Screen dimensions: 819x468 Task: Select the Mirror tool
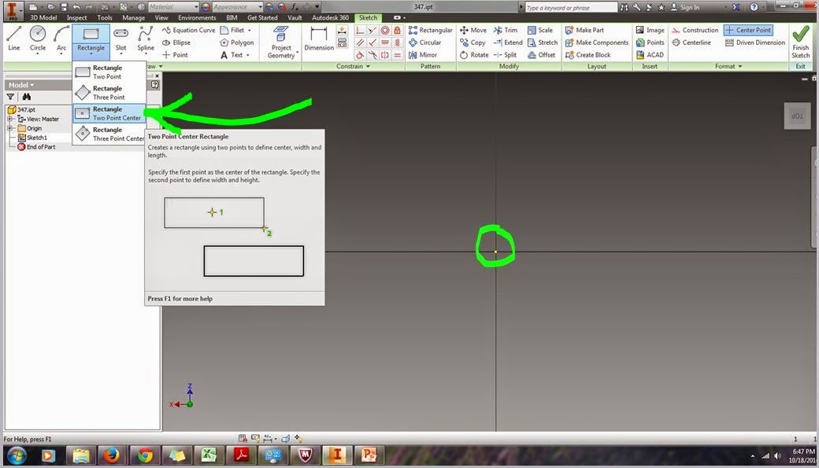tap(423, 55)
